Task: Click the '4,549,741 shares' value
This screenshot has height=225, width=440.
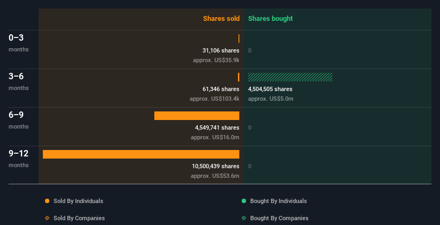Action: pyautogui.click(x=217, y=127)
